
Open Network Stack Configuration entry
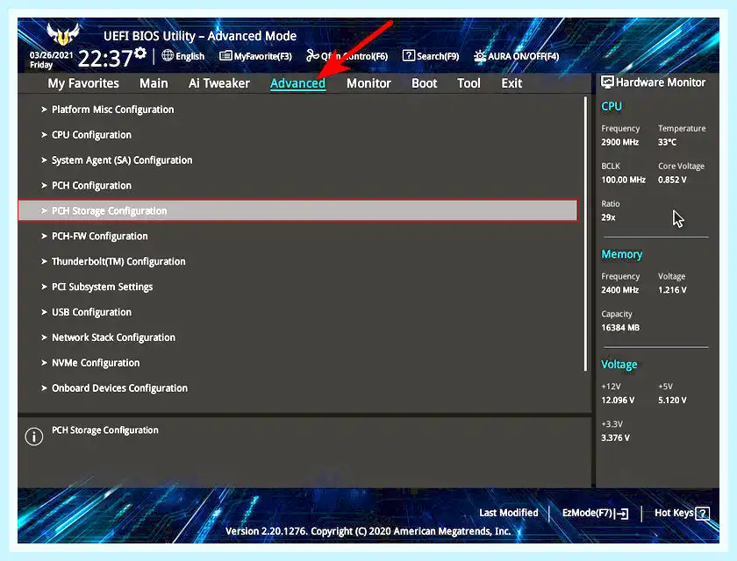point(113,337)
